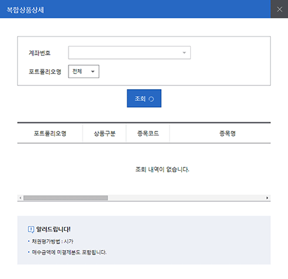
Task: Click the 채권평가방법 : 시가 notice line
Action: click(52, 241)
